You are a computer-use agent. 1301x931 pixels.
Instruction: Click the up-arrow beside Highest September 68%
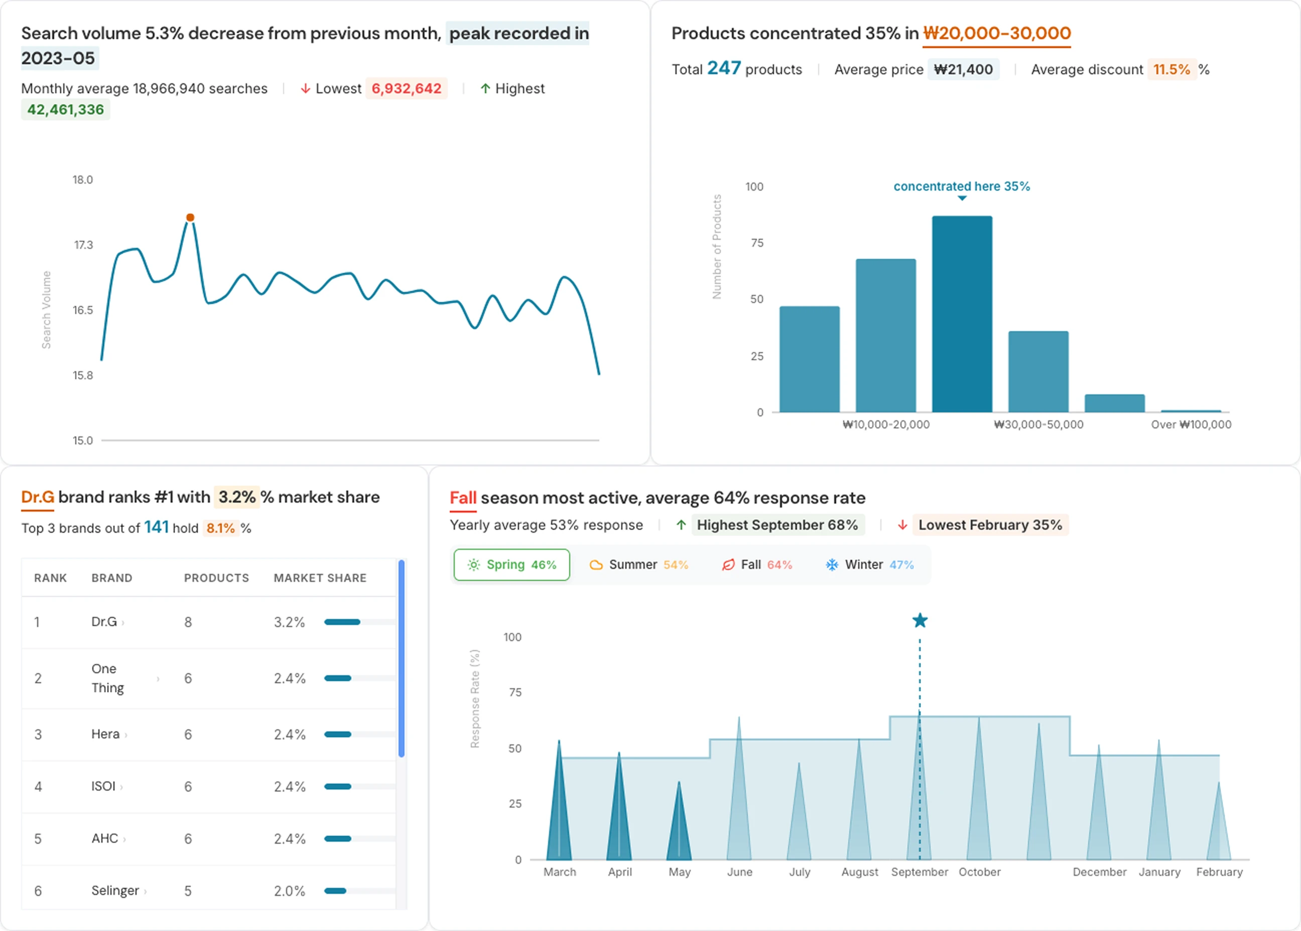pos(681,525)
